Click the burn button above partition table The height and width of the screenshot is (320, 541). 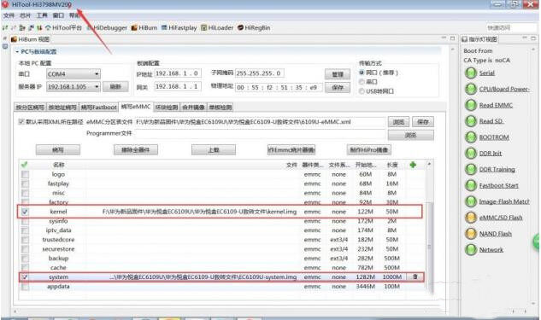tap(58, 150)
